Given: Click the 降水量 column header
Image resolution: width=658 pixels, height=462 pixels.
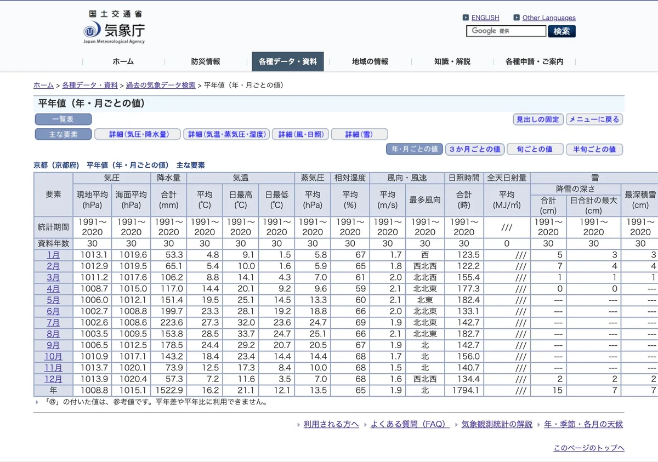Looking at the screenshot, I should (168, 178).
